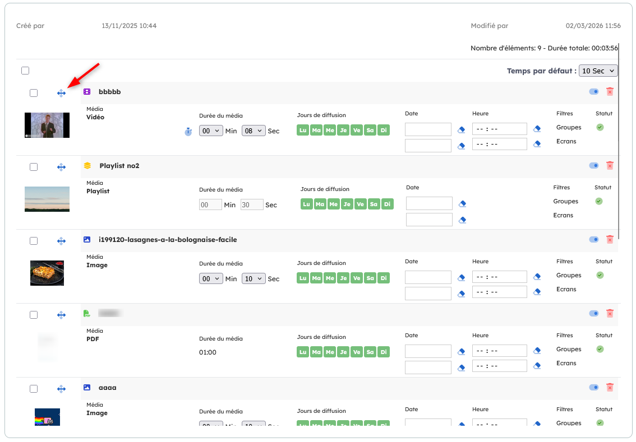This screenshot has width=636, height=442.
Task: Check the select-all checkbox at top
Action: pos(25,71)
